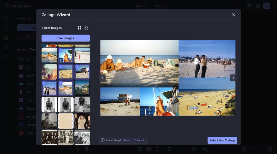Image resolution: width=277 pixels, height=154 pixels.
Task: Switch to small grid thumbnail view
Action: point(86,28)
